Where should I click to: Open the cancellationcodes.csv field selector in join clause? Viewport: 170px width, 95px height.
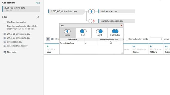click(x=109, y=43)
